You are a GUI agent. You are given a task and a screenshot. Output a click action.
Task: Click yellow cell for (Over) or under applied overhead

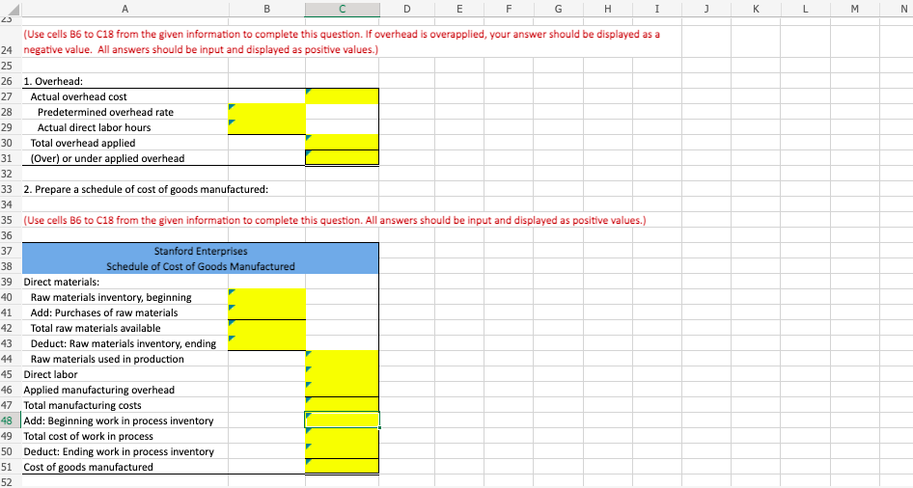pyautogui.click(x=342, y=158)
